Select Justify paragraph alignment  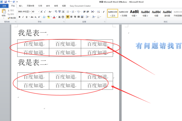tap(79, 17)
